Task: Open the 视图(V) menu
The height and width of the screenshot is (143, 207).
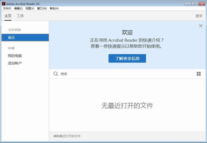Action: [30, 8]
